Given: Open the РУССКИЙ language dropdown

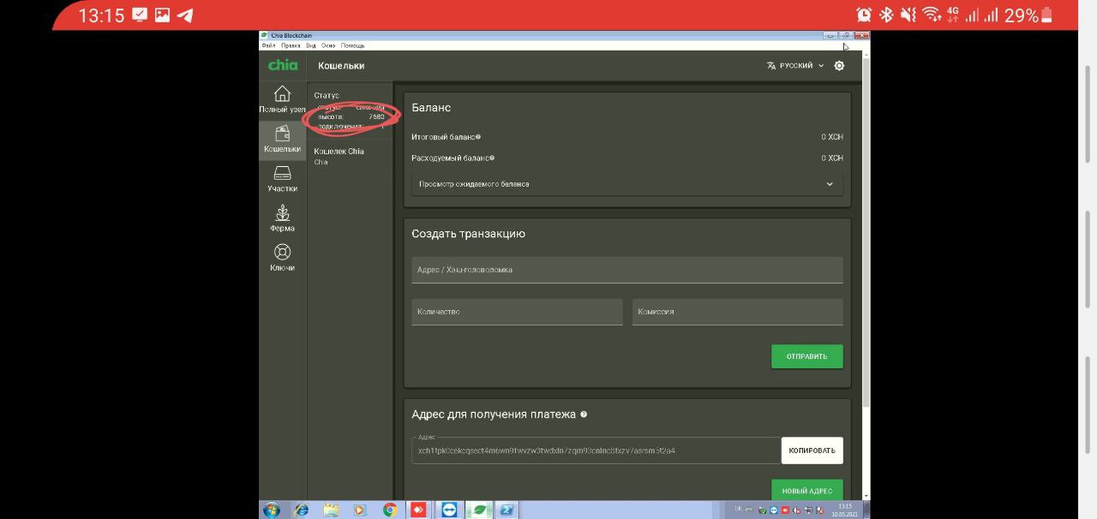Looking at the screenshot, I should [x=795, y=65].
